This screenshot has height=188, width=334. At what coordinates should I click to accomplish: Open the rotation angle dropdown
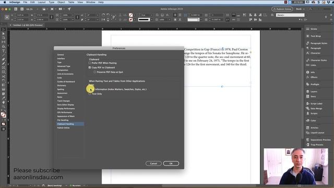tap(98, 15)
